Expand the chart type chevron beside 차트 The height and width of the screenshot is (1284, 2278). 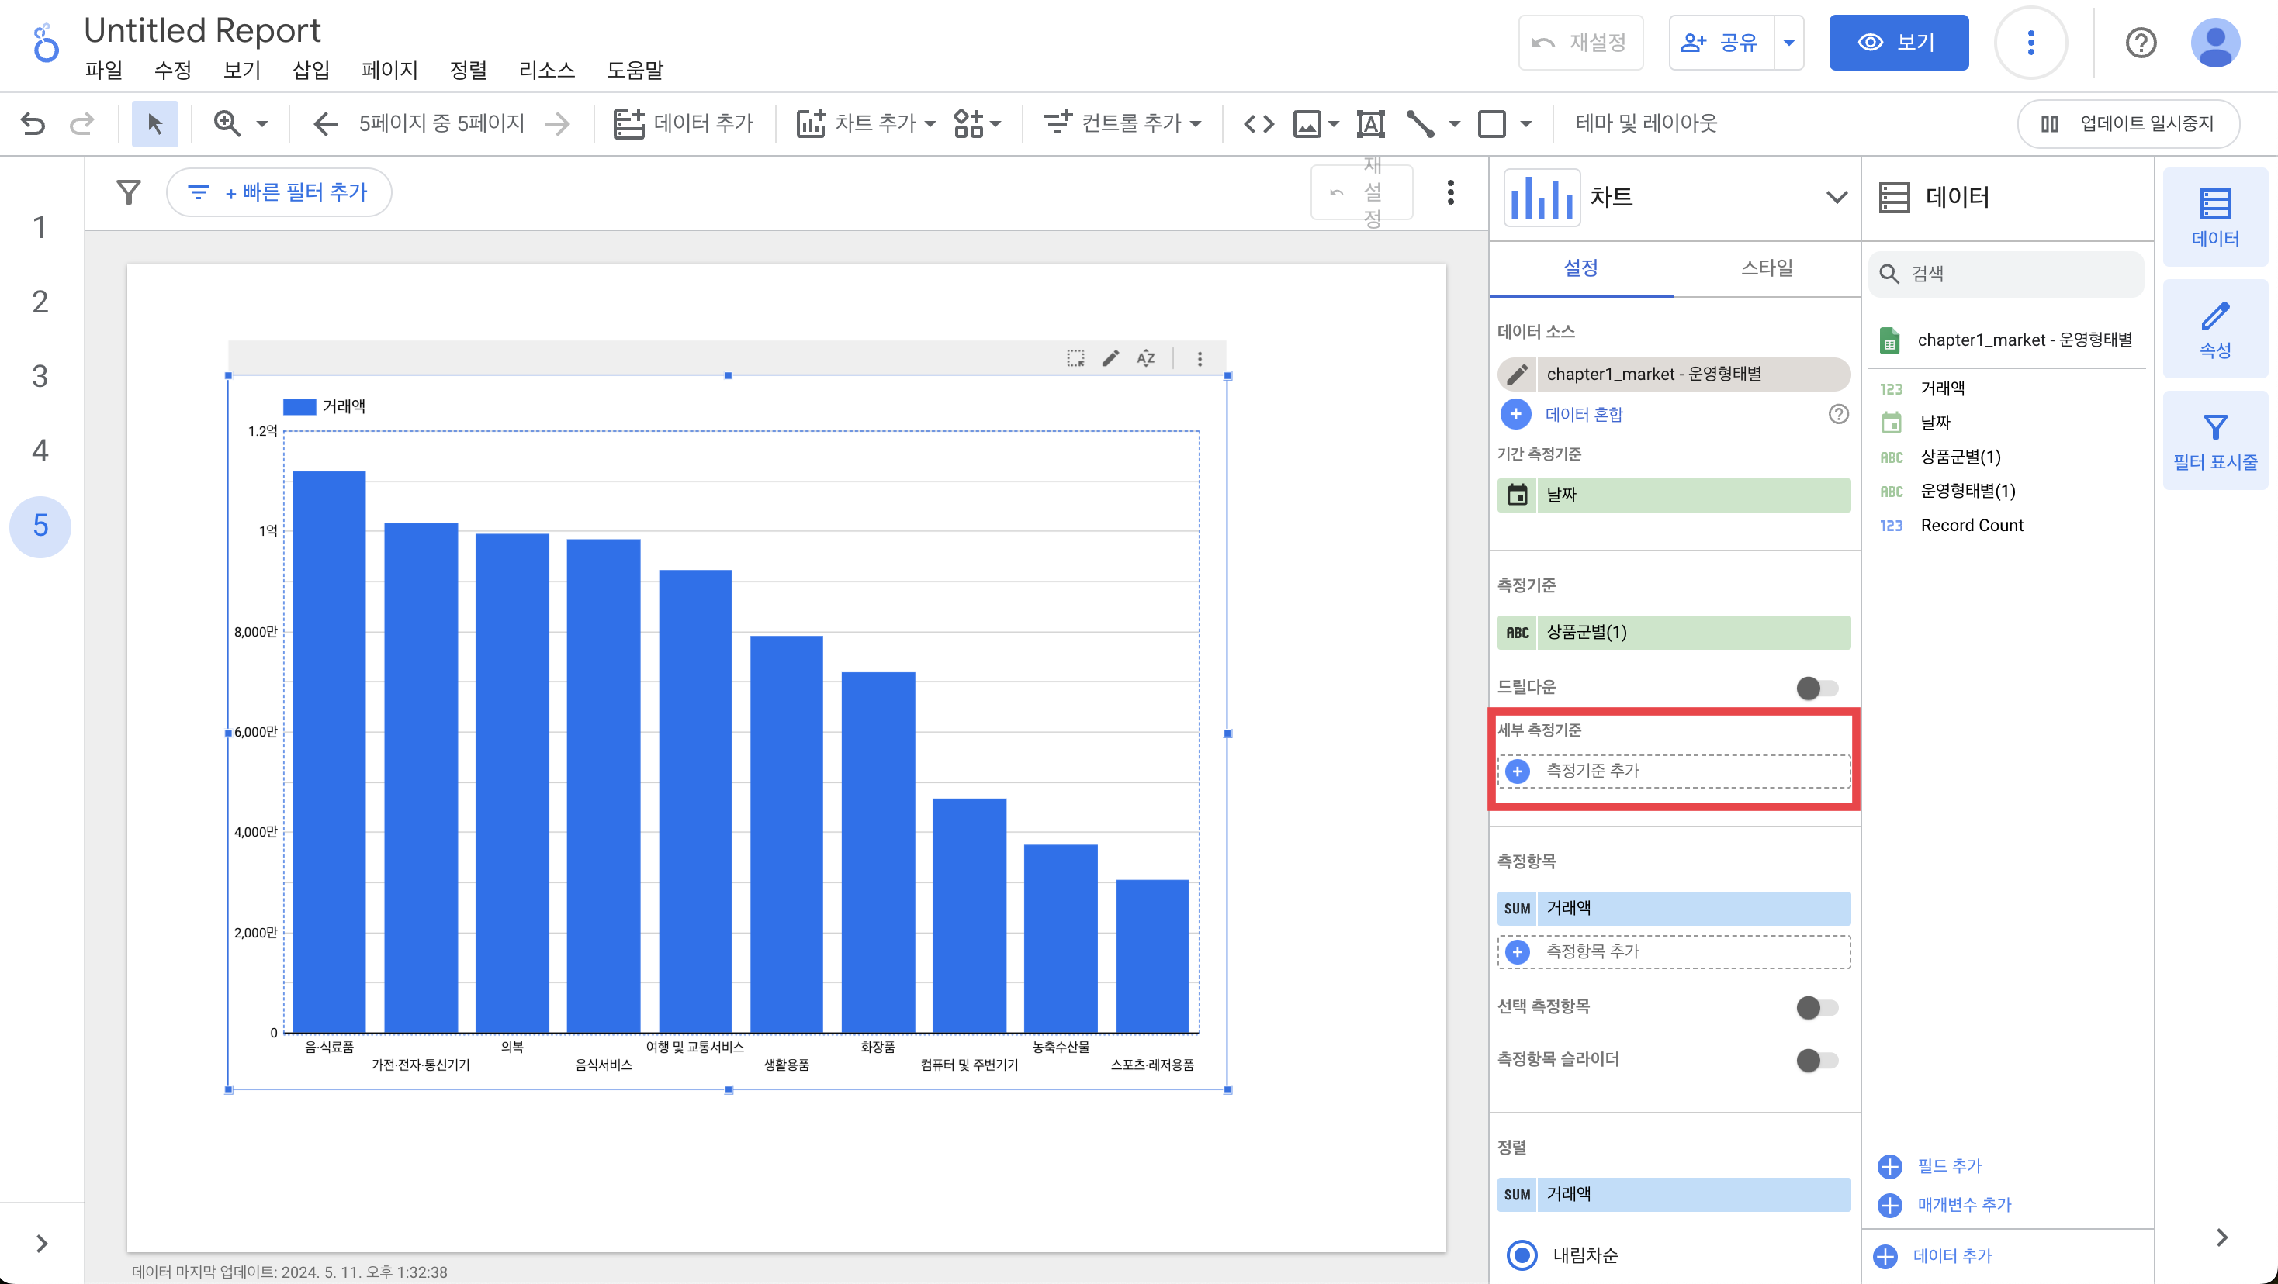coord(1836,197)
